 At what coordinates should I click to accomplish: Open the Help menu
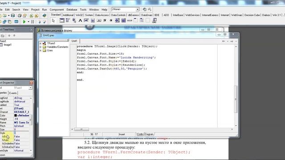tap(104, 9)
